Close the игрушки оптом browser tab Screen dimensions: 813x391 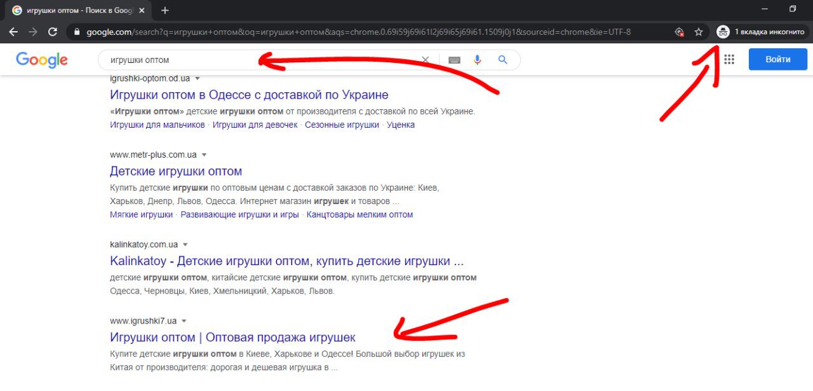pos(141,10)
